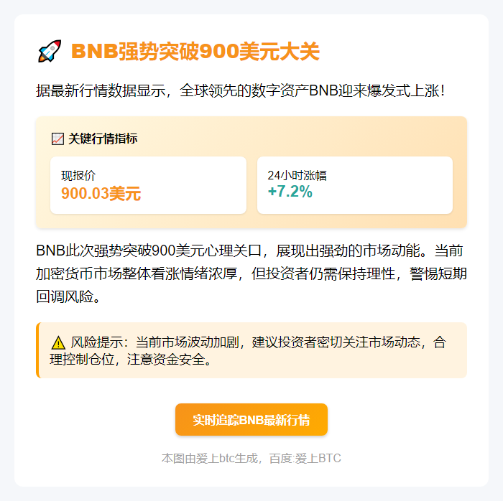Click the 现报价 label
The width and height of the screenshot is (503, 501).
(x=78, y=175)
